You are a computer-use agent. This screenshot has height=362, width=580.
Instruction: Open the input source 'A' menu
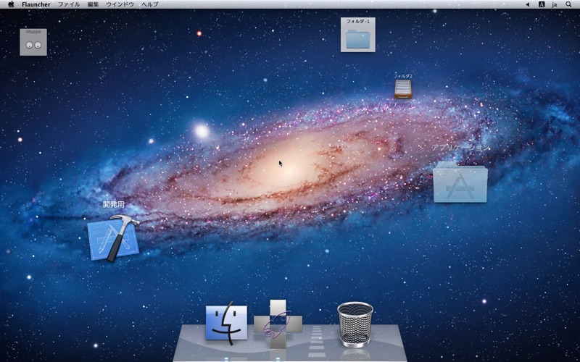point(542,4)
